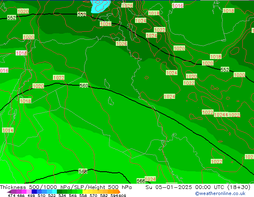The image size is (254, 197).
Task: Click the bright magenta legend swatch
Action: 24,192
